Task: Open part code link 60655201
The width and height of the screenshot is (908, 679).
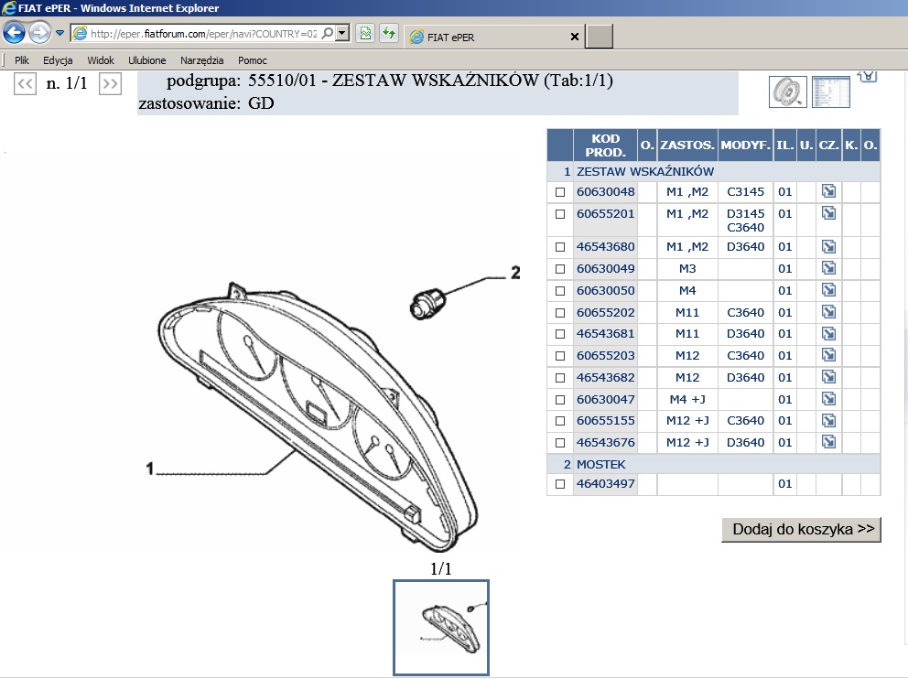Action: point(605,214)
